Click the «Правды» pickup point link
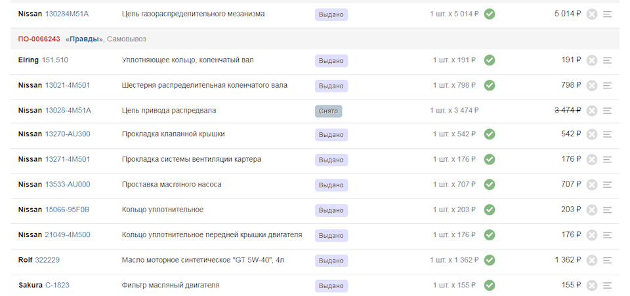The image size is (630, 296). coord(85,39)
